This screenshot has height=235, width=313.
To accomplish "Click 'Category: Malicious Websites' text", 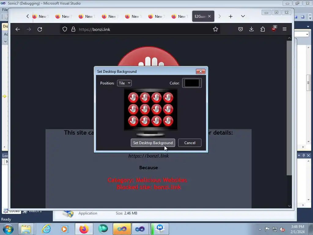I will click(x=147, y=180).
